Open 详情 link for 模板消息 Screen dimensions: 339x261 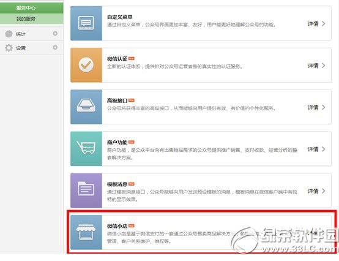[x=316, y=191]
